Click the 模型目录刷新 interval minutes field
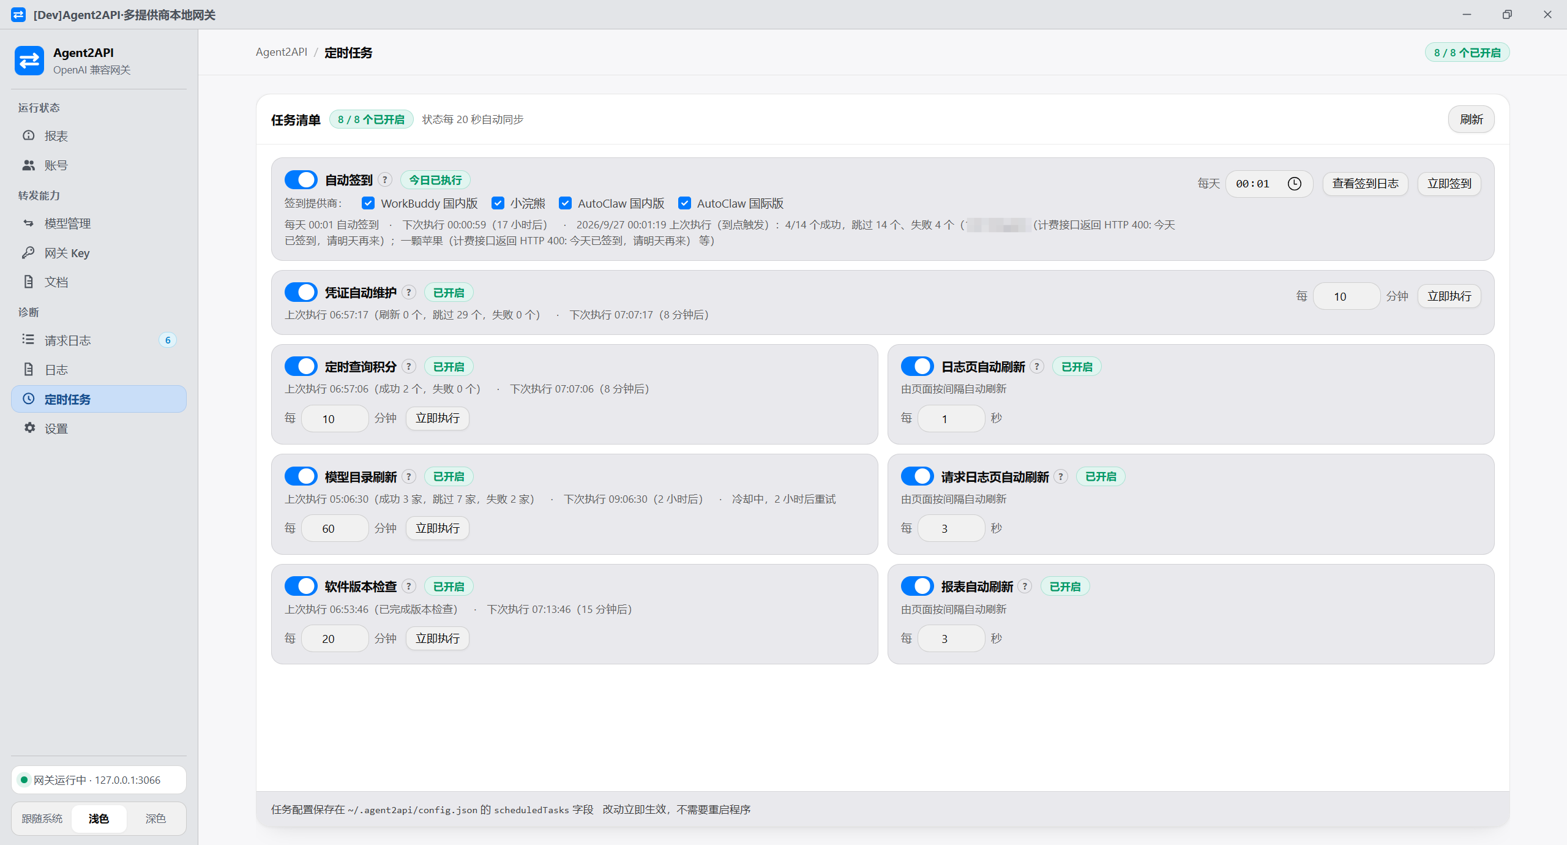Screen dimensions: 1567x845 click(335, 528)
